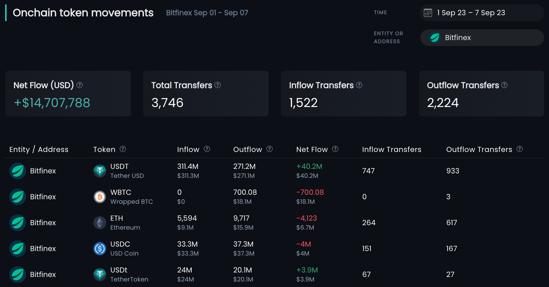Click the Bitfinex logo in the ETH row
This screenshot has width=549, height=287.
pyautogui.click(x=18, y=223)
